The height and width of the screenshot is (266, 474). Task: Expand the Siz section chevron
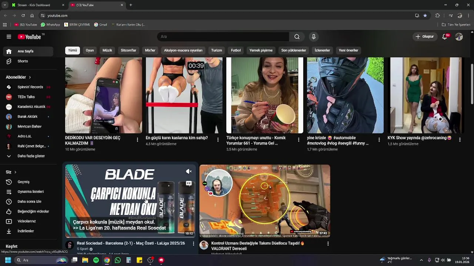pyautogui.click(x=15, y=172)
